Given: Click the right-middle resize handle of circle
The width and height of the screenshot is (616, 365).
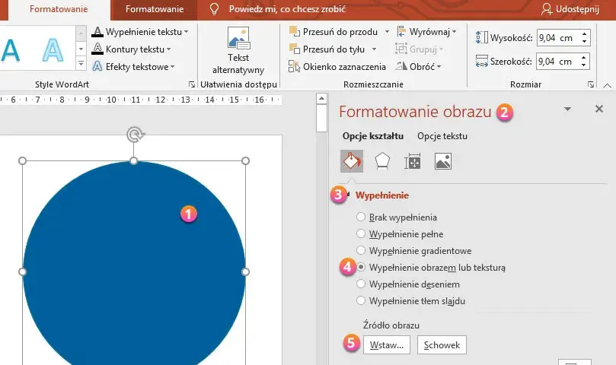Looking at the screenshot, I should click(x=245, y=271).
